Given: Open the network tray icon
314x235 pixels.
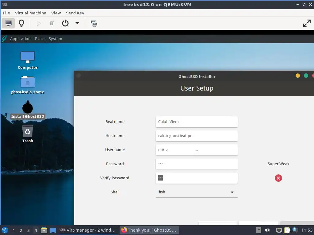Looking at the screenshot, I should tap(279, 230).
